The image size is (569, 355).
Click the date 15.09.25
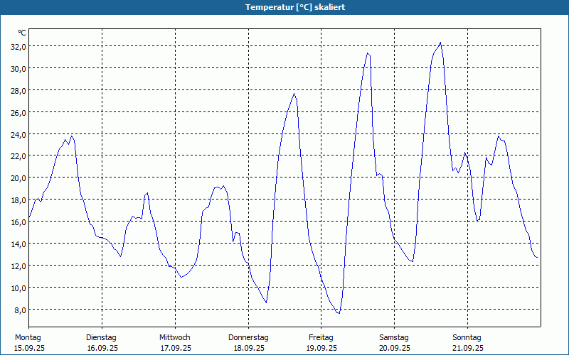[x=29, y=349]
